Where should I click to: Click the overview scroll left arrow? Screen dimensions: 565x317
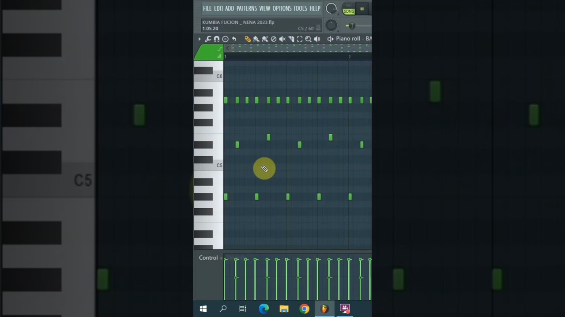(228, 48)
